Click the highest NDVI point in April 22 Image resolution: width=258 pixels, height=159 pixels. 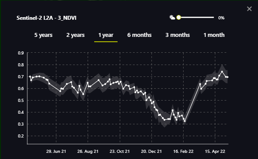point(222,72)
